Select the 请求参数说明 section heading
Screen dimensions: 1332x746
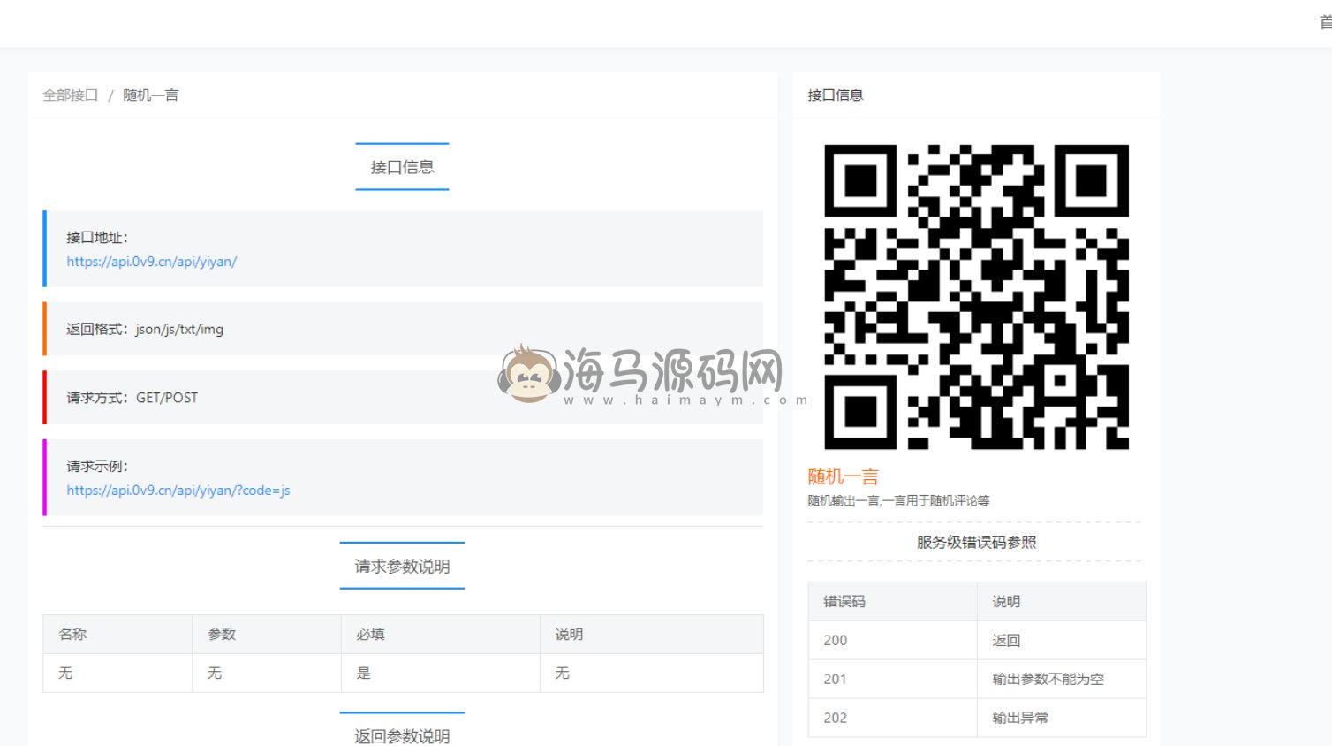tap(402, 566)
